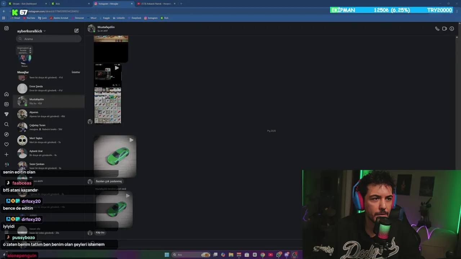
Task: Click the Create plus icon in sidebar
Action: click(x=6, y=154)
